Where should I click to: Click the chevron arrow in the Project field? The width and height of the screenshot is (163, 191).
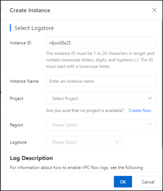150,98
